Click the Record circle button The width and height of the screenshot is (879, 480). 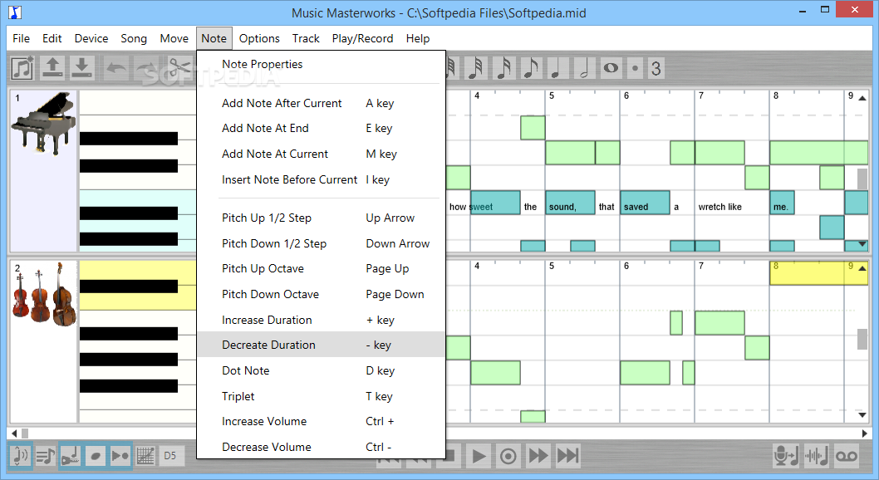click(x=508, y=455)
